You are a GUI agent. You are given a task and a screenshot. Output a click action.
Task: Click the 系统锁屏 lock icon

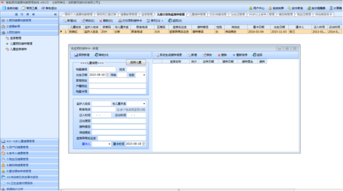coord(270,8)
